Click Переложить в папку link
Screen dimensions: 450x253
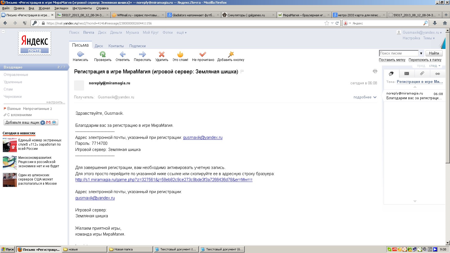coord(425,60)
